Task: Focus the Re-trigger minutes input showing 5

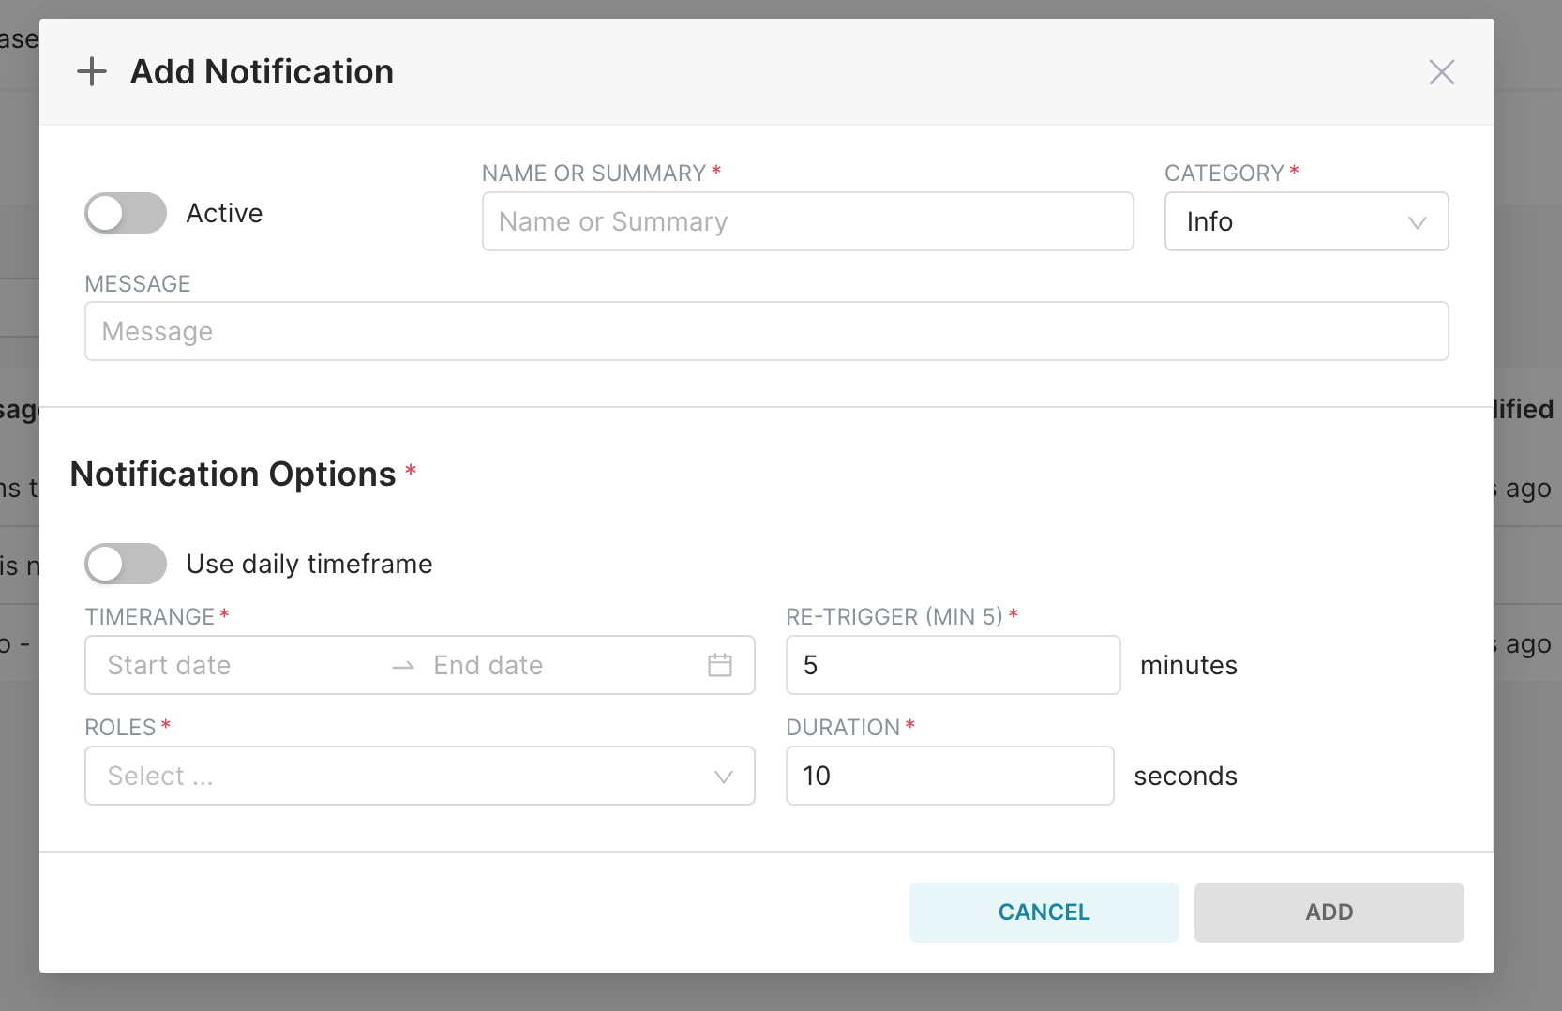Action: coord(952,665)
